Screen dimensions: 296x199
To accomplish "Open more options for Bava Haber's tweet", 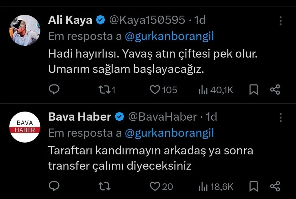I will coord(280,117).
